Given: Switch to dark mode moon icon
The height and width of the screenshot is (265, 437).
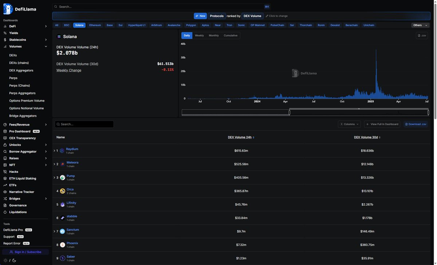Looking at the screenshot, I should click(x=14, y=260).
